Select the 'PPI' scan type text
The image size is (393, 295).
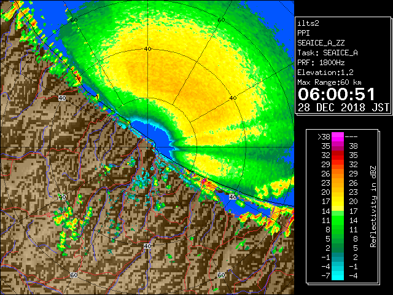point(303,33)
